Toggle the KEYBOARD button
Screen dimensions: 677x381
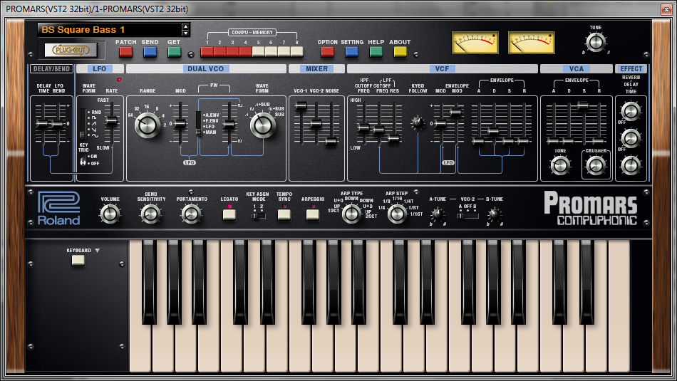point(78,261)
